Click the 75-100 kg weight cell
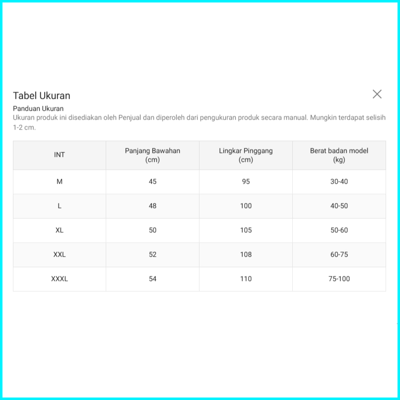The width and height of the screenshot is (400, 400). tap(339, 279)
